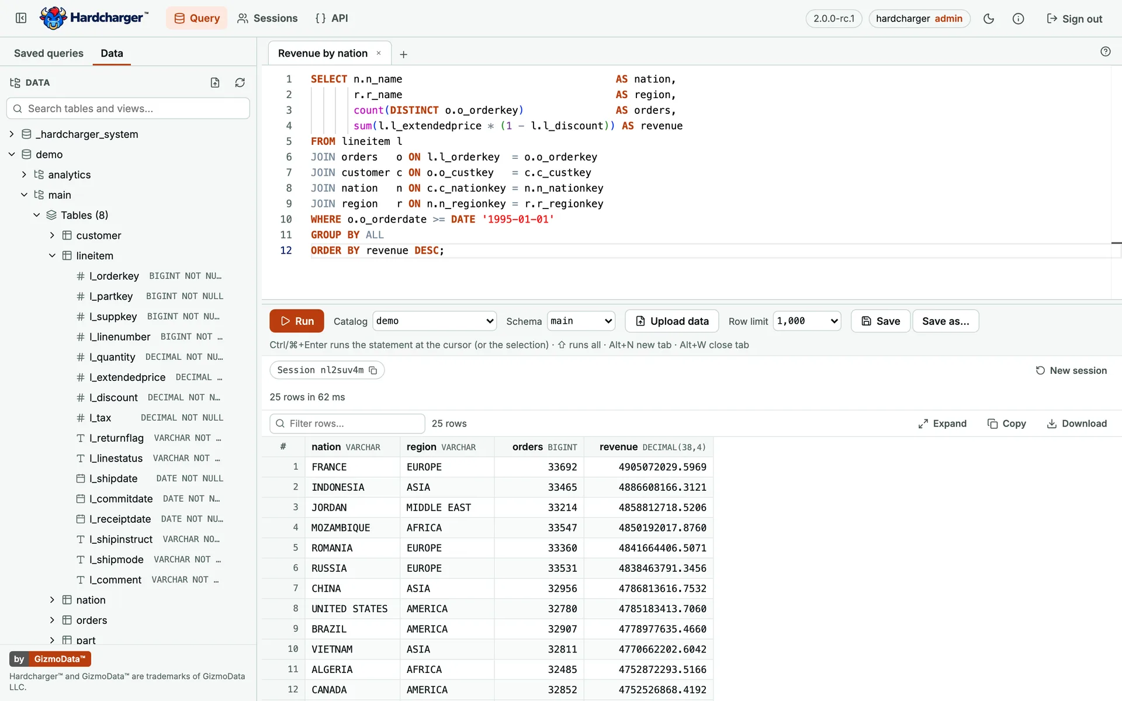Click the upload file icon in DATA header

click(215, 82)
